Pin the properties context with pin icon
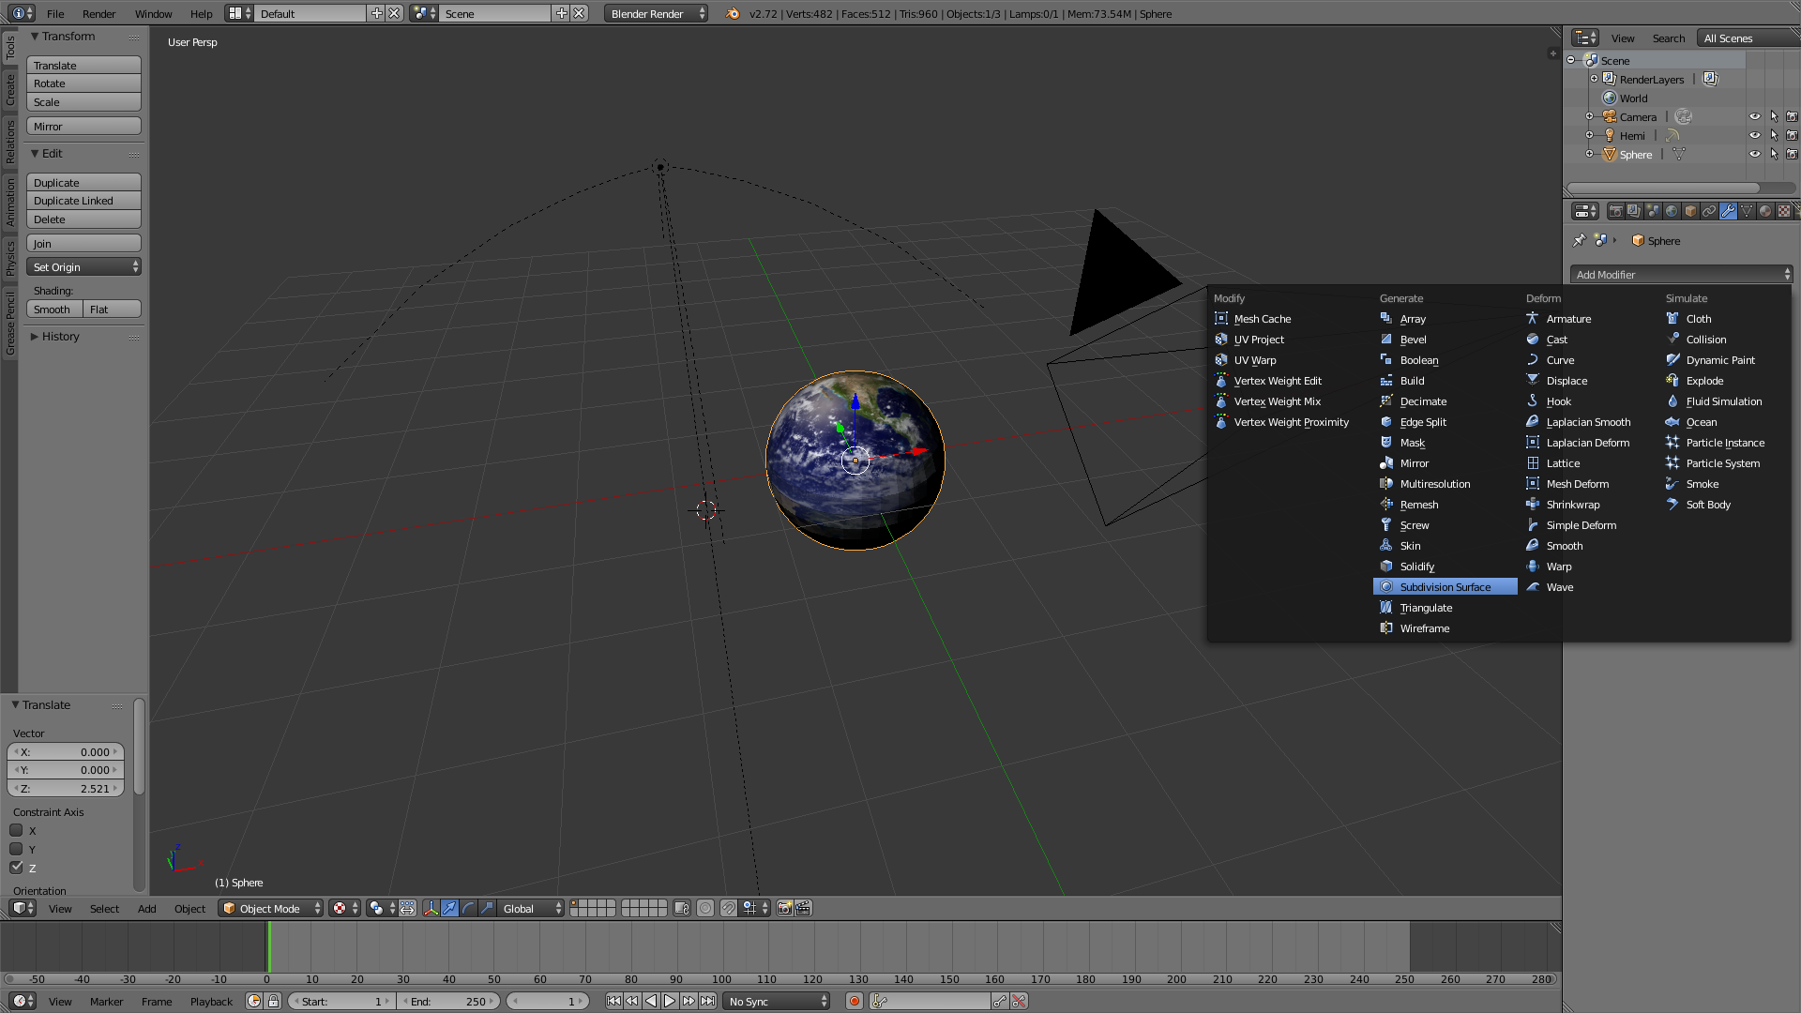 (1580, 241)
